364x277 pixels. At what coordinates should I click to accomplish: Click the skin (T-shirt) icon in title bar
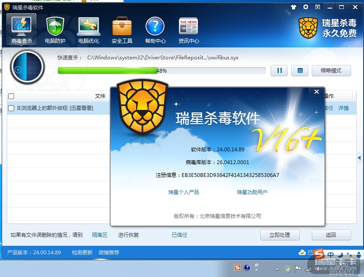pos(293,7)
